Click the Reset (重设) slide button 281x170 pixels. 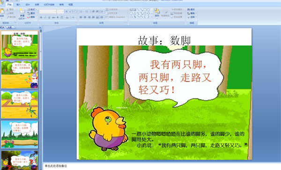[x=31, y=13]
